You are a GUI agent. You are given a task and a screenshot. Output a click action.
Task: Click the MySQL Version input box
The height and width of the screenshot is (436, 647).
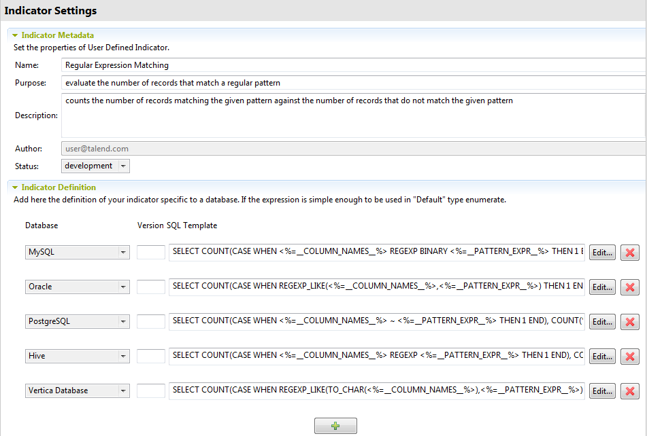[152, 252]
